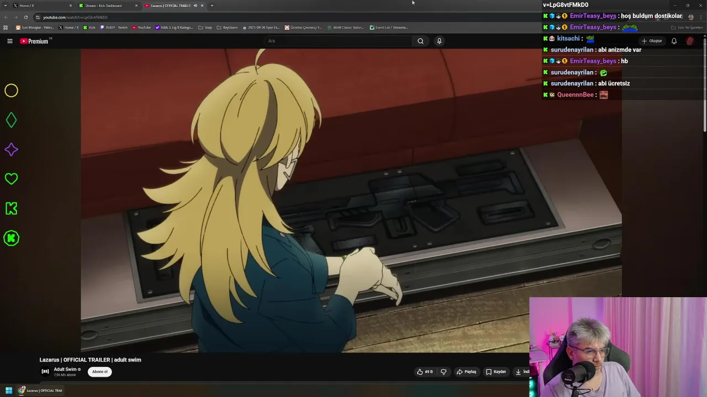
Task: Click chat message 'abi ücretsiz'
Action: (x=614, y=83)
